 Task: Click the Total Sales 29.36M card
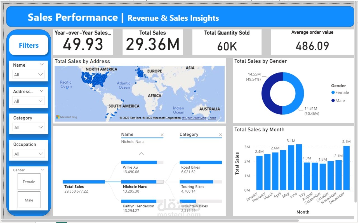(x=152, y=42)
